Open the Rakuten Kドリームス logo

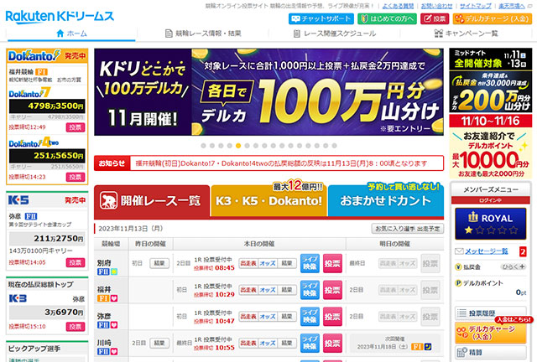(x=60, y=17)
